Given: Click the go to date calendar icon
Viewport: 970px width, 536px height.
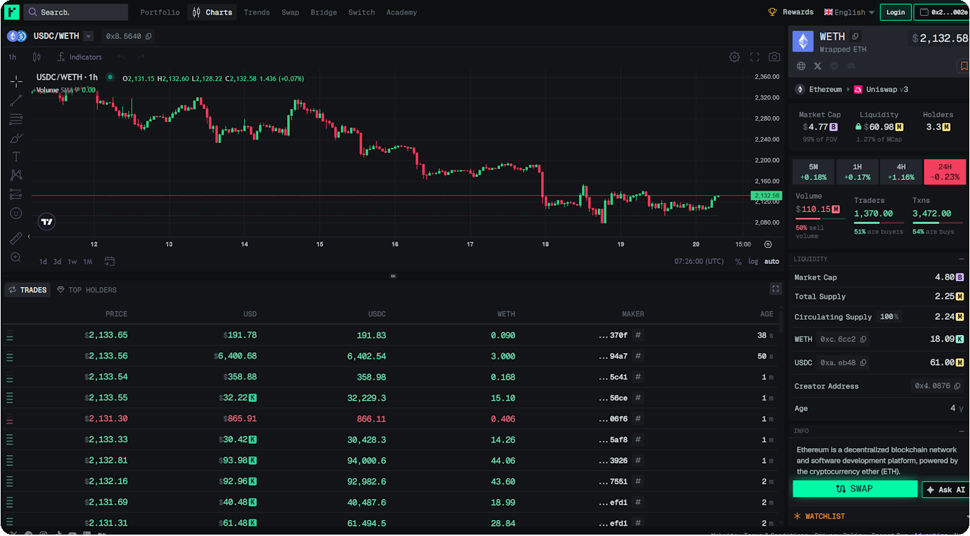Looking at the screenshot, I should [110, 262].
